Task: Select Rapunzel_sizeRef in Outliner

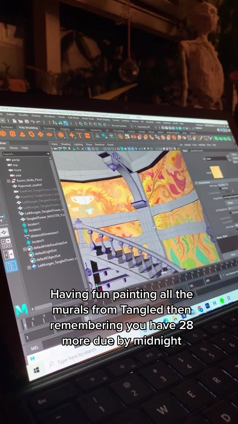Action: click(30, 185)
